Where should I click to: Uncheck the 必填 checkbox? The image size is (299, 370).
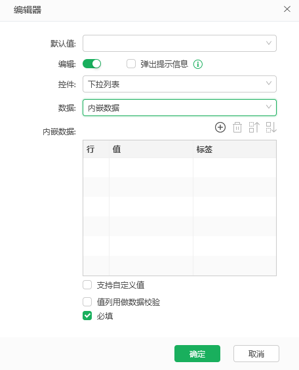coord(87,316)
